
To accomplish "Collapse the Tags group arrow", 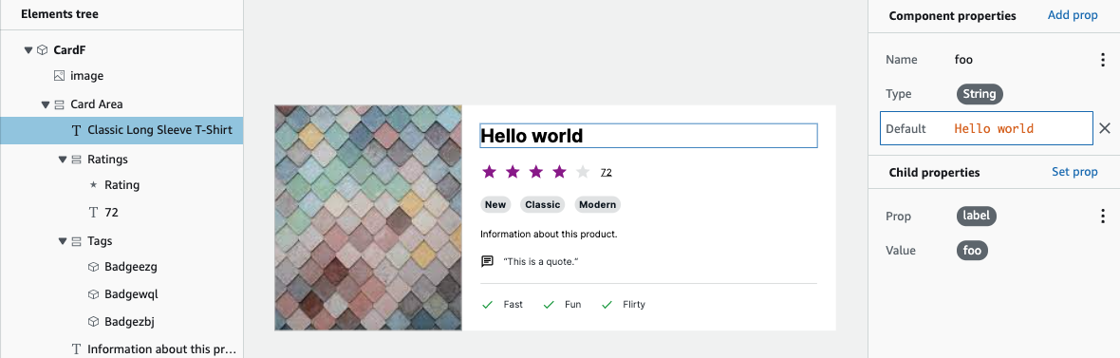I will pos(63,241).
